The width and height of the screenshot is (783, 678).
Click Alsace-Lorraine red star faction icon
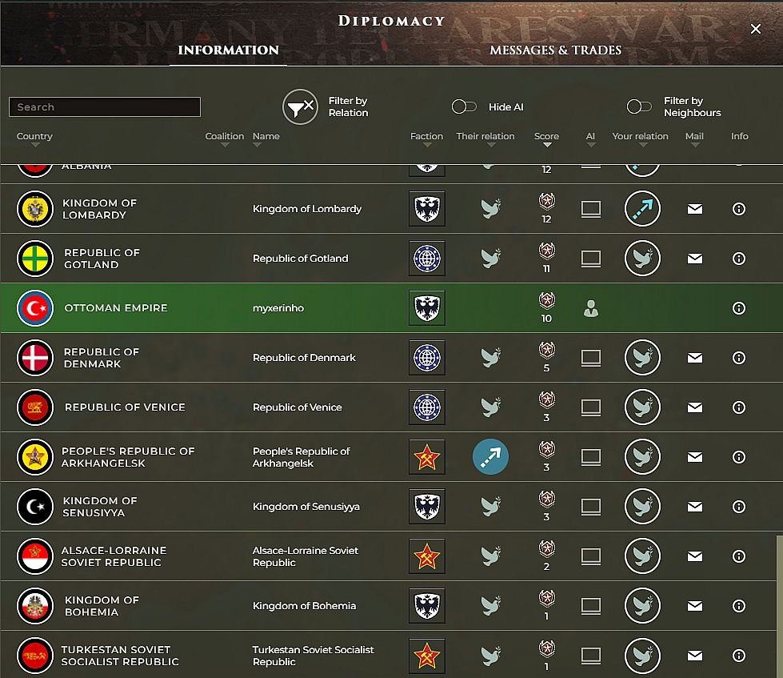[426, 556]
